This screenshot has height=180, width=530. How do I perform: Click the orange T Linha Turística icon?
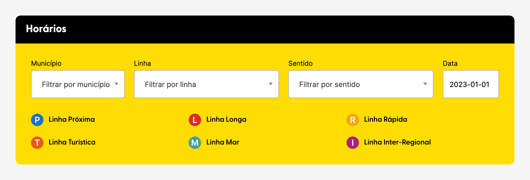click(x=37, y=143)
